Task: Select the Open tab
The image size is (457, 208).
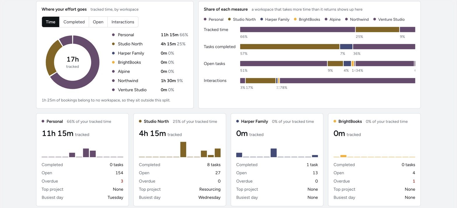Action: coord(98,22)
